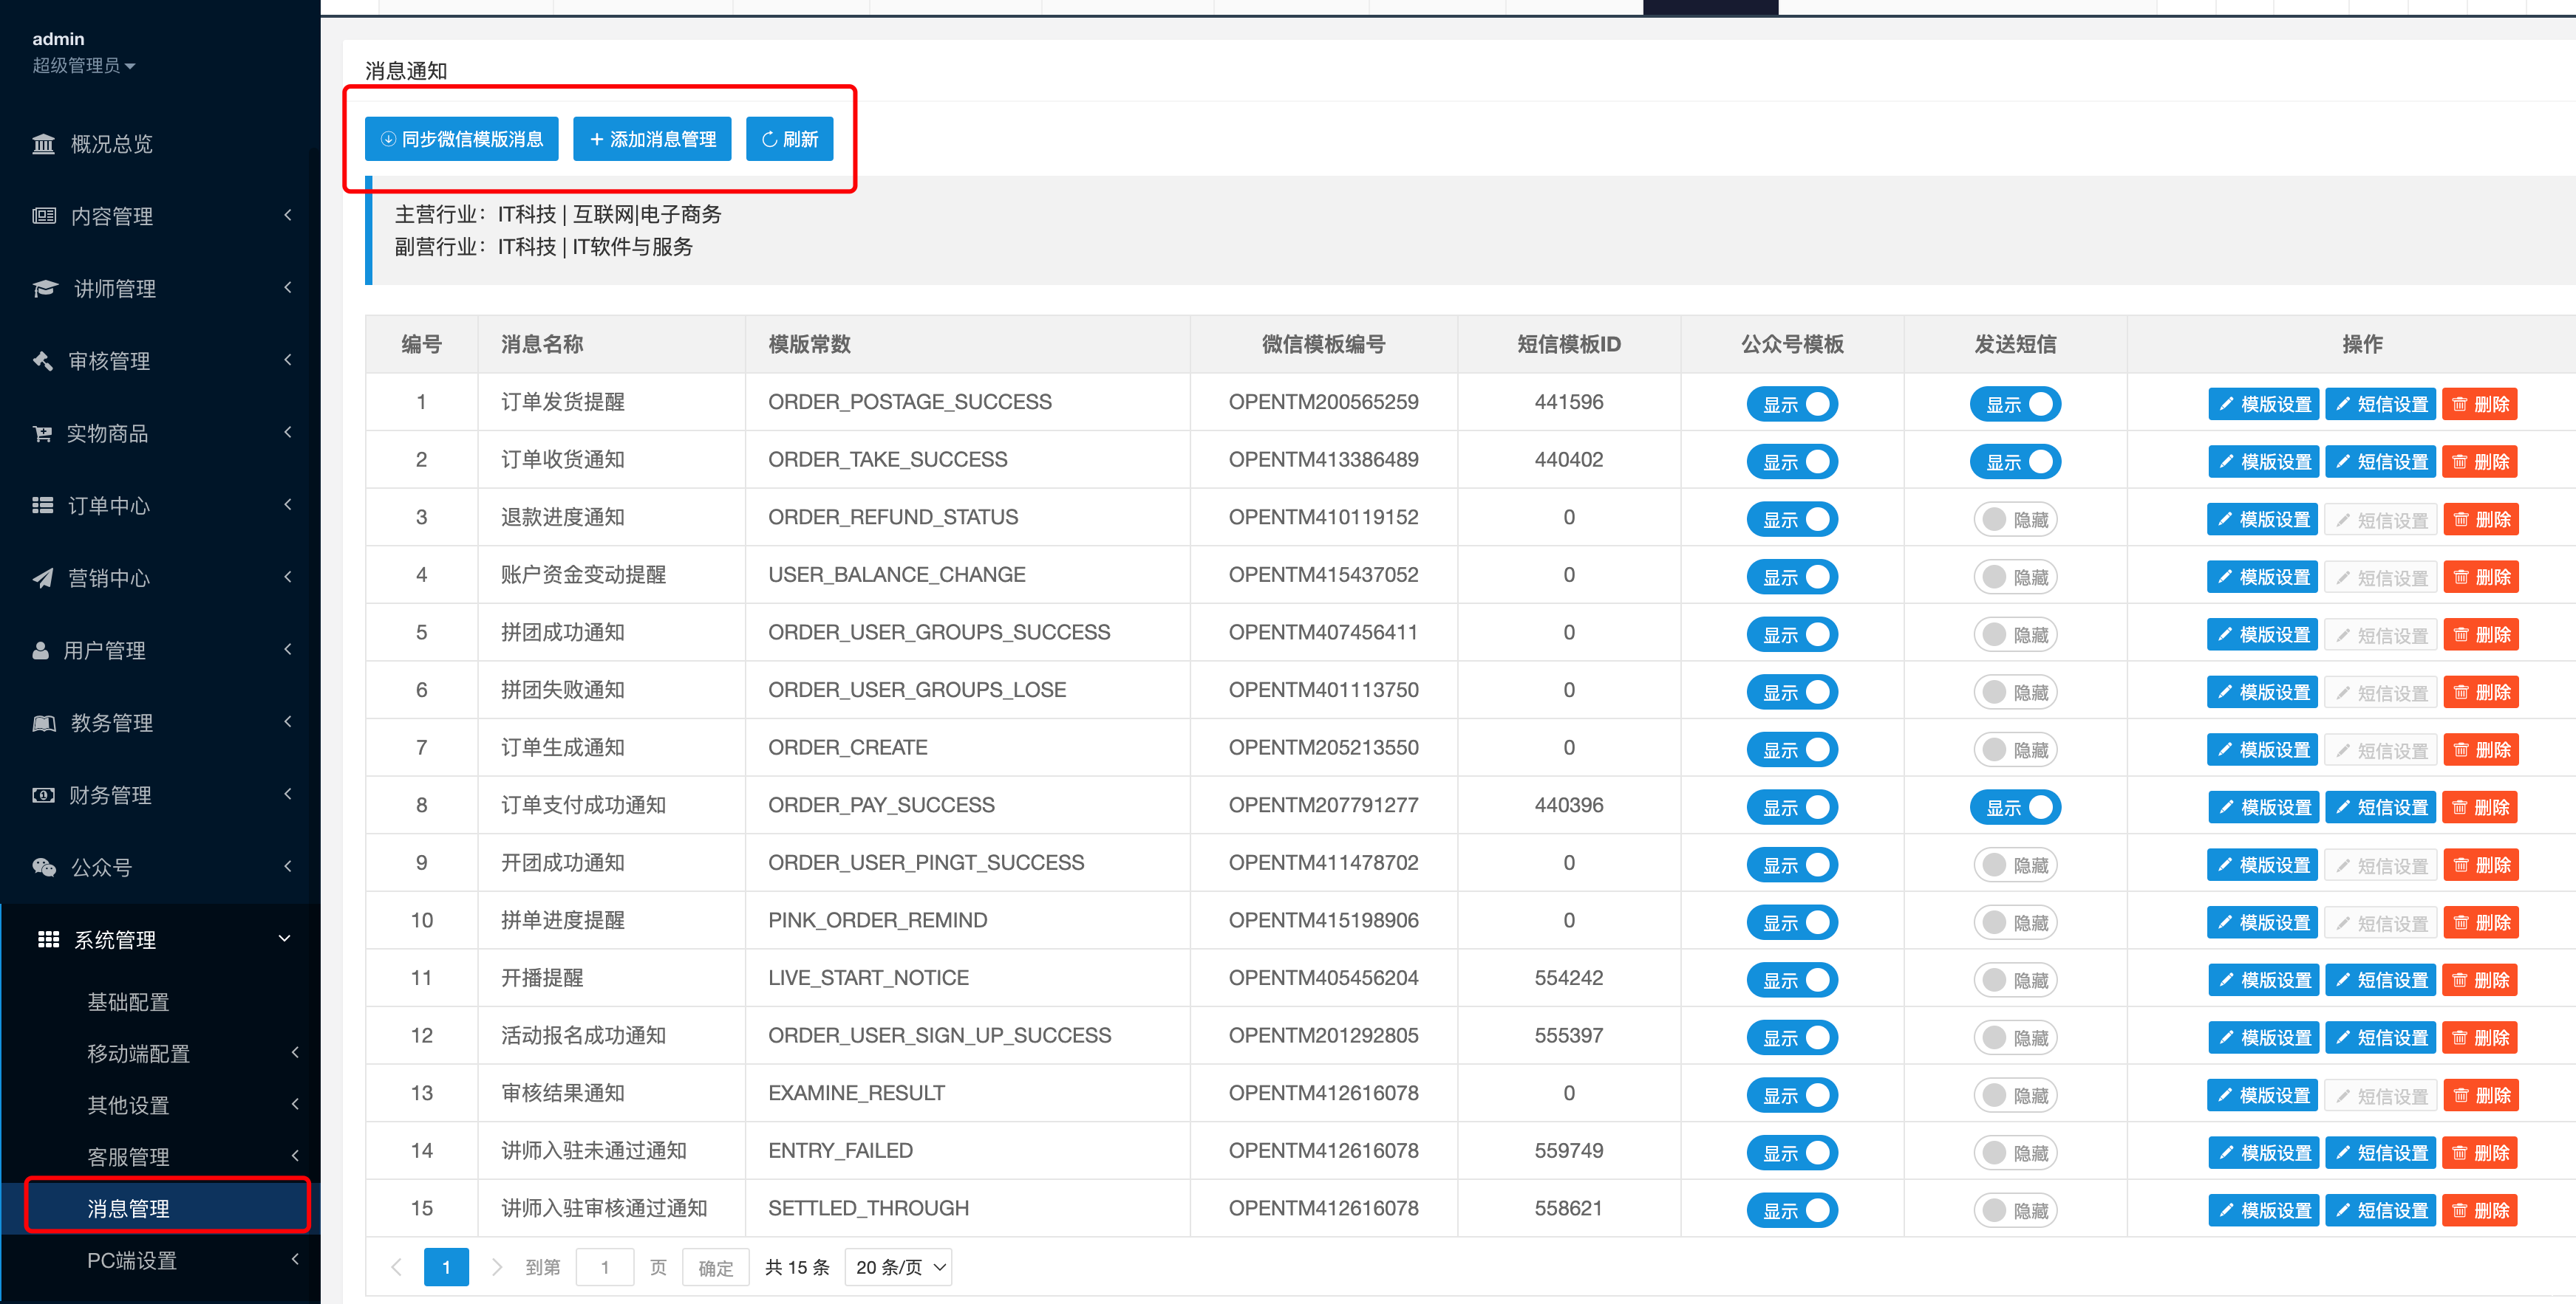Click the 公众号 WeChat icon
2576x1304 pixels.
pos(44,868)
